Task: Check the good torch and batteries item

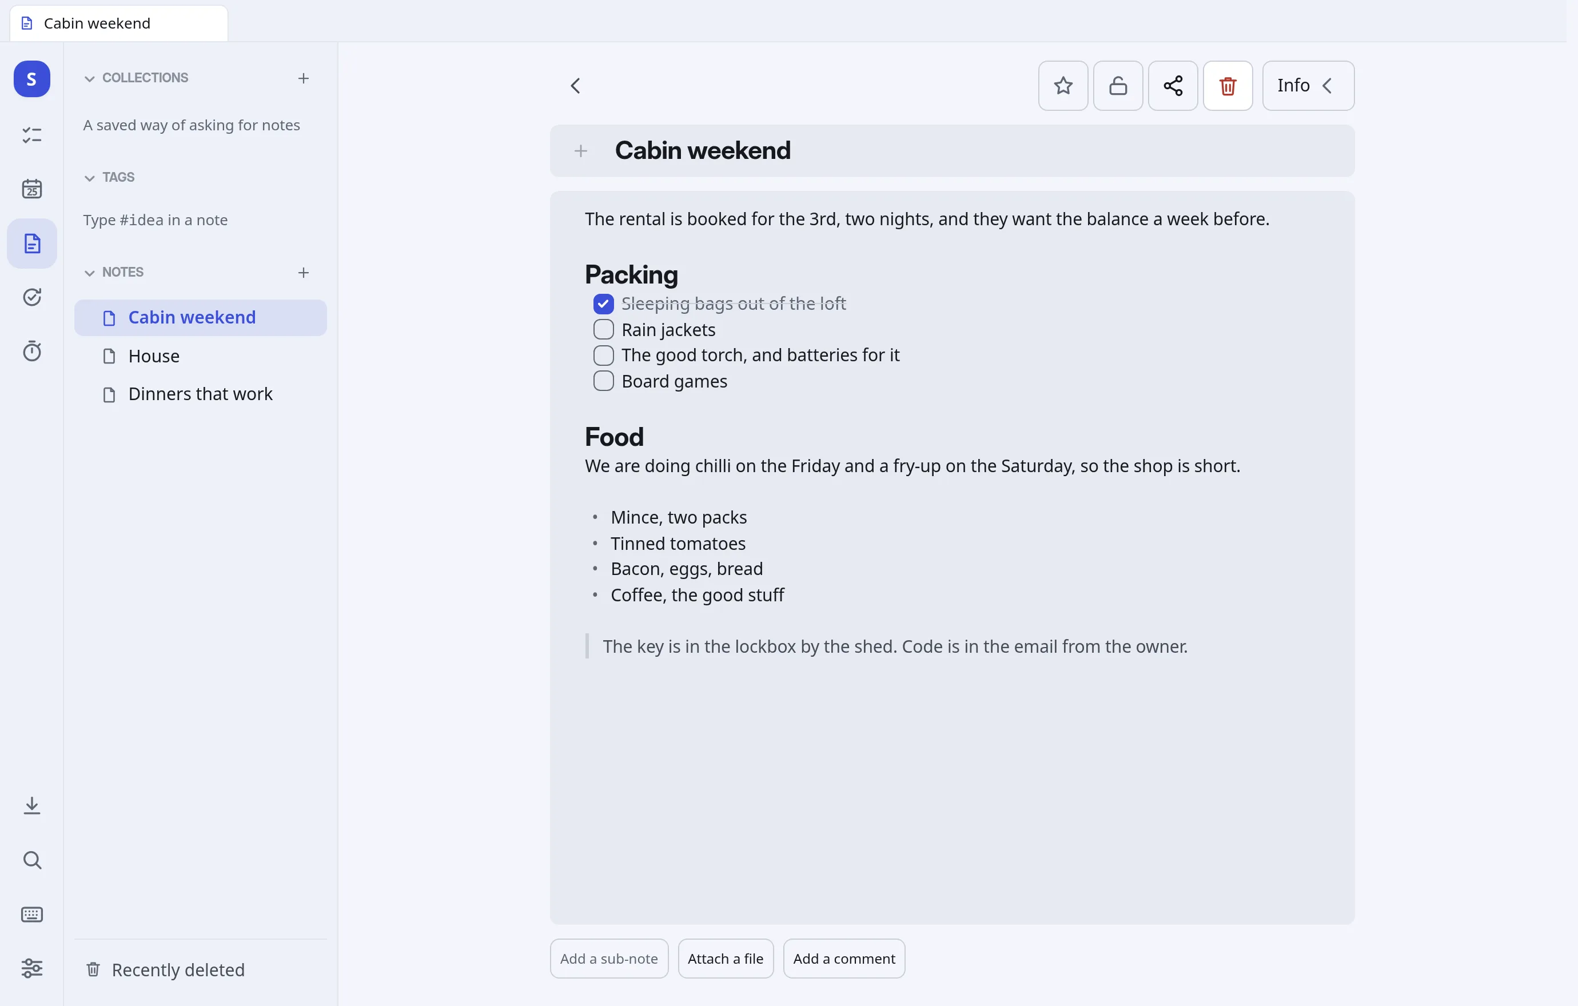Action: click(x=604, y=356)
